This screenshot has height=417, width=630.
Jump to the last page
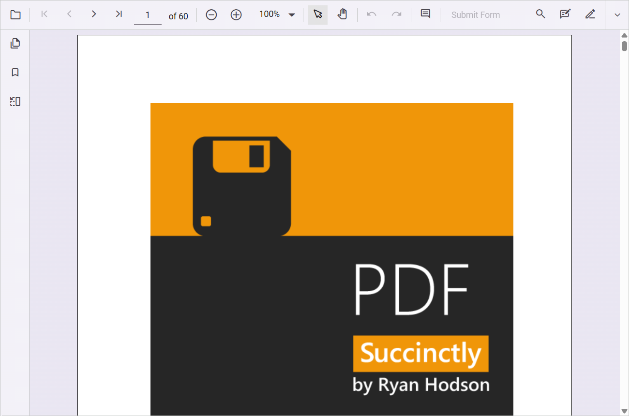point(119,14)
